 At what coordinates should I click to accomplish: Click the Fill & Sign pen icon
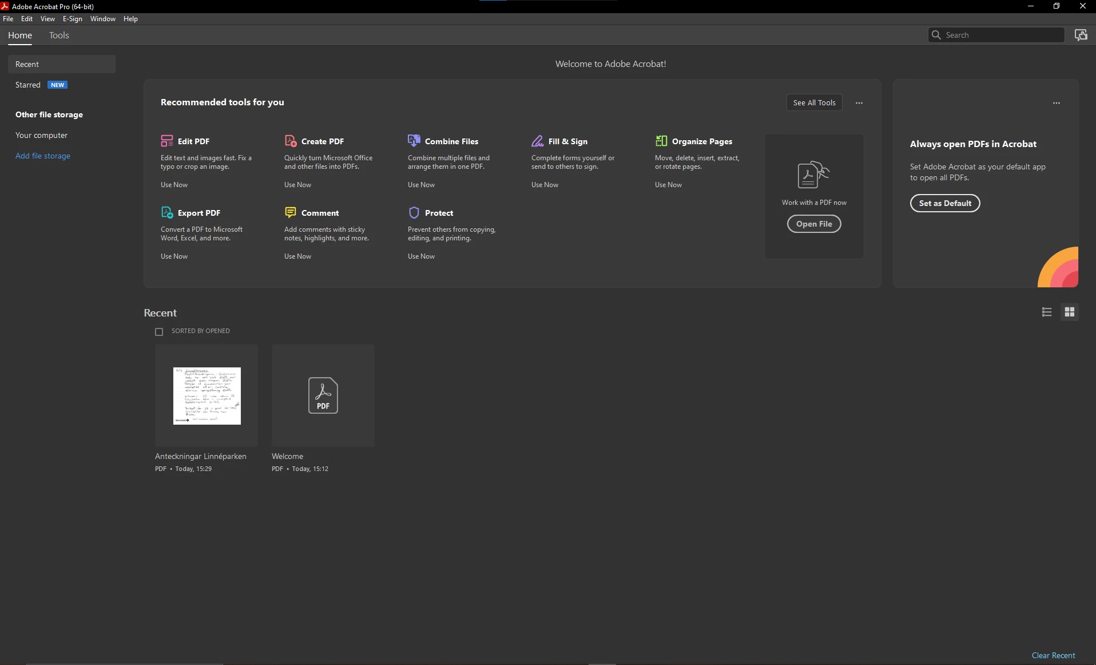pos(538,141)
